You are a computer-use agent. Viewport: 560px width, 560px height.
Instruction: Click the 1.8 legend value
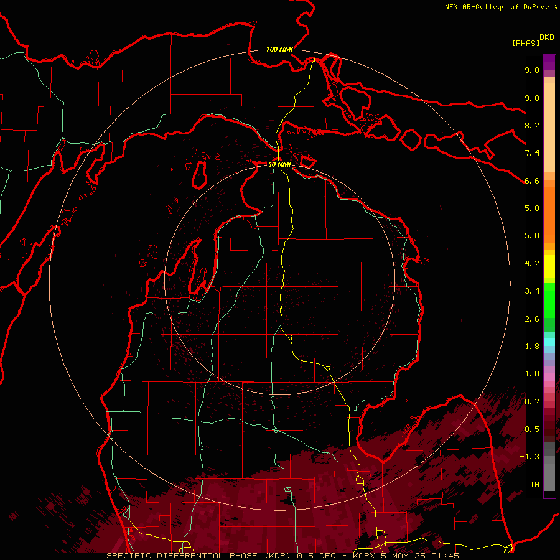[x=532, y=347]
